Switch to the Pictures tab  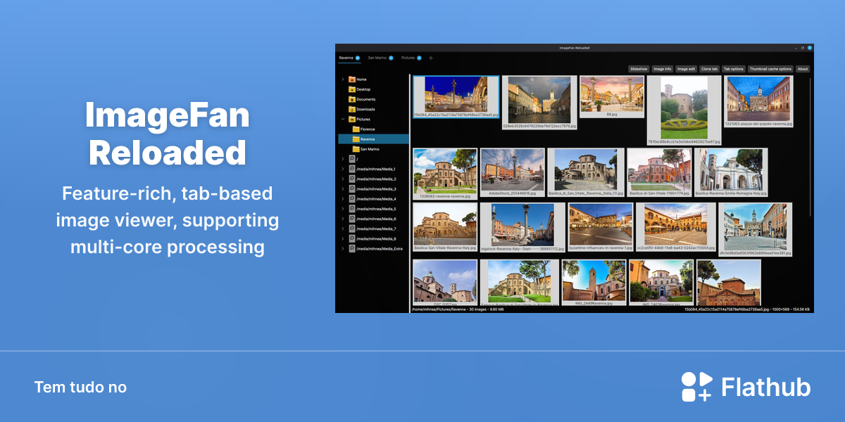408,58
